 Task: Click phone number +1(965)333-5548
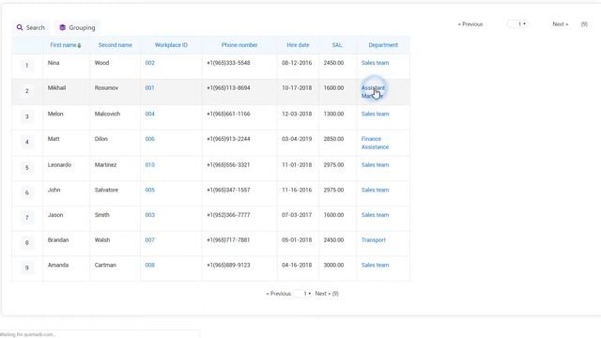(x=228, y=63)
